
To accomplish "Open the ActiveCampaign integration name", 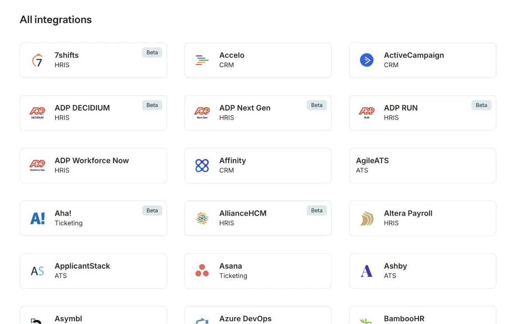I will [x=414, y=55].
